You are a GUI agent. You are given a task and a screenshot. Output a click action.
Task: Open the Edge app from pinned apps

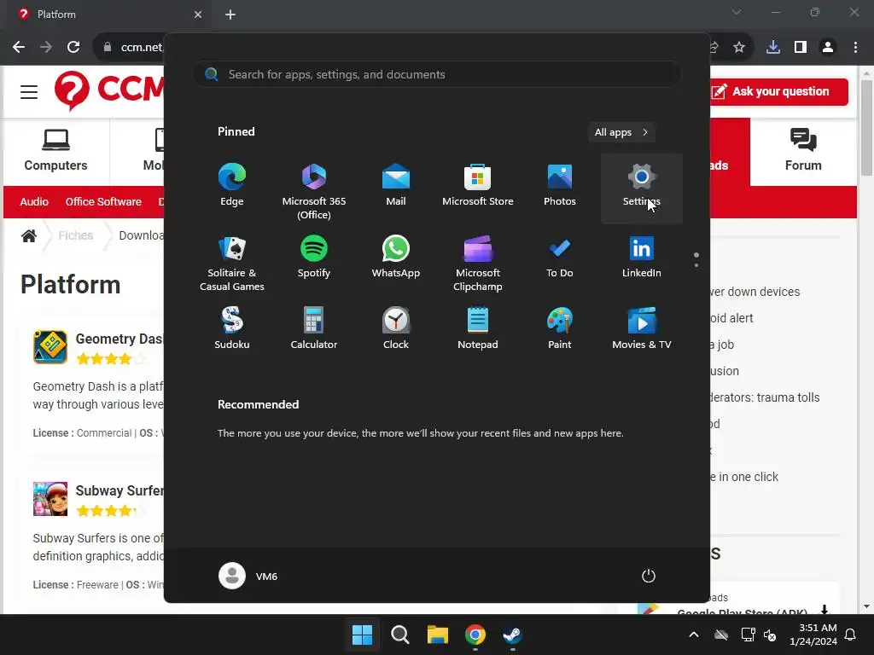pos(232,185)
